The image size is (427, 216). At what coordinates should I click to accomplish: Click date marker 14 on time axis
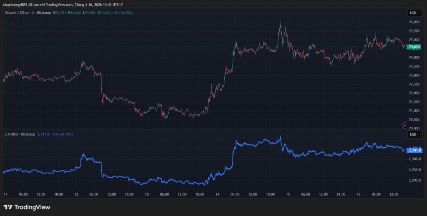coord(217,194)
